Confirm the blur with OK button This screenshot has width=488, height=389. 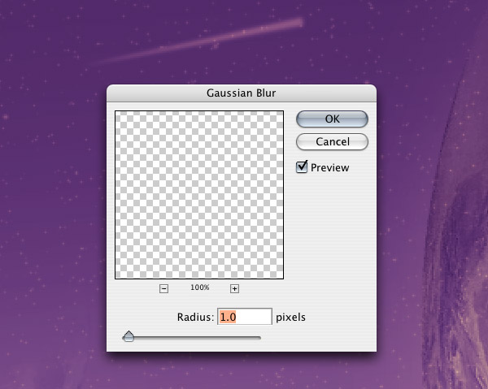click(332, 119)
